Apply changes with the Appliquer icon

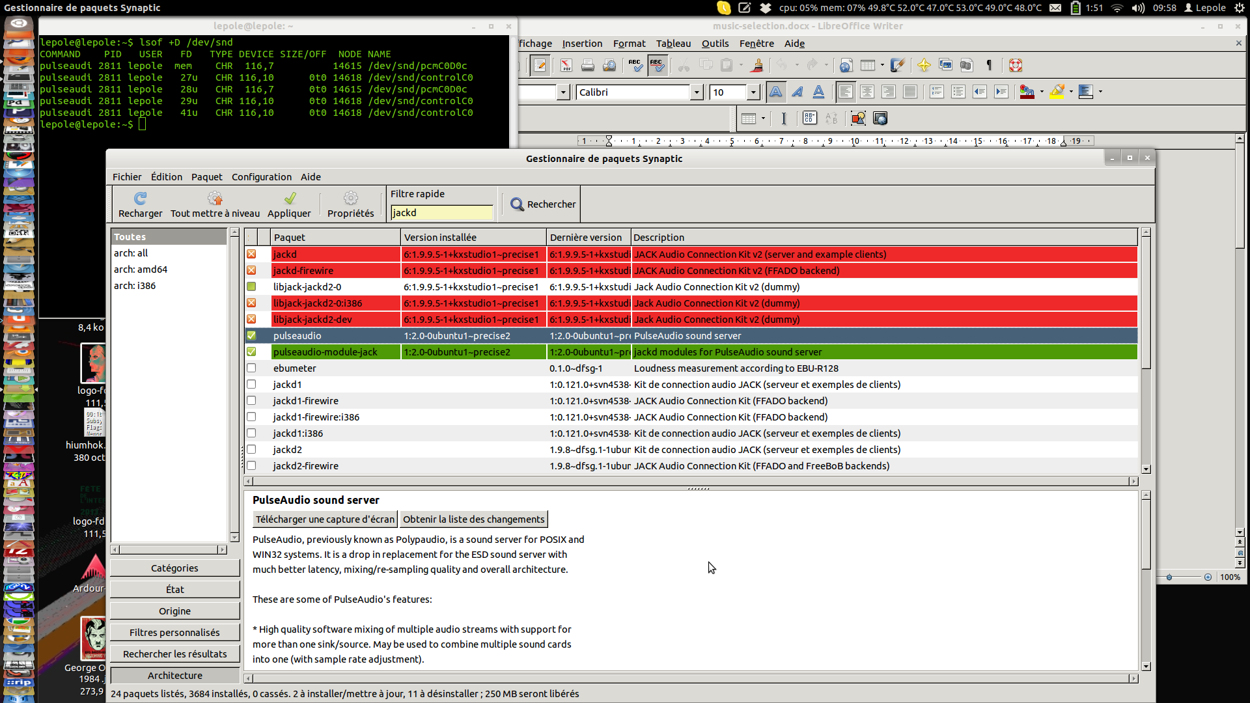tap(290, 198)
